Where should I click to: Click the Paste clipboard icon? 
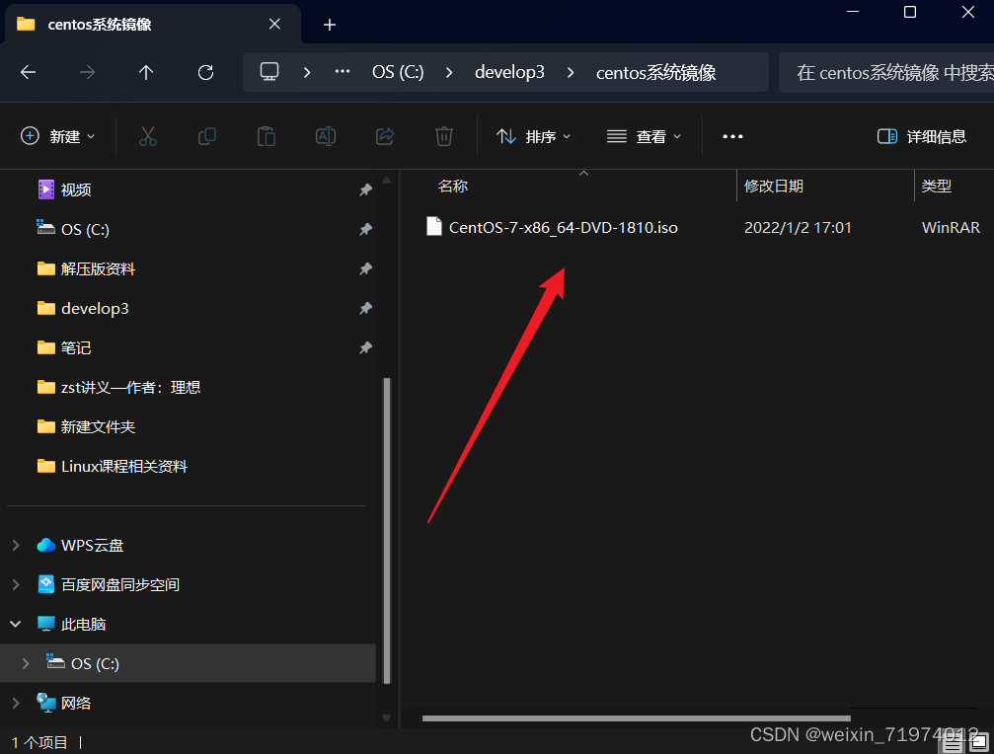pyautogui.click(x=267, y=136)
